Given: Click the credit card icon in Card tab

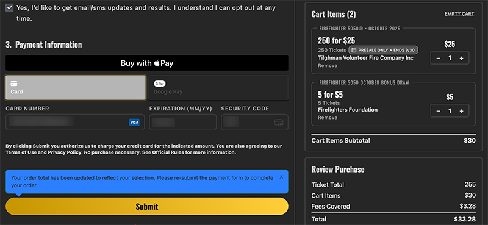Looking at the screenshot, I should [x=14, y=84].
